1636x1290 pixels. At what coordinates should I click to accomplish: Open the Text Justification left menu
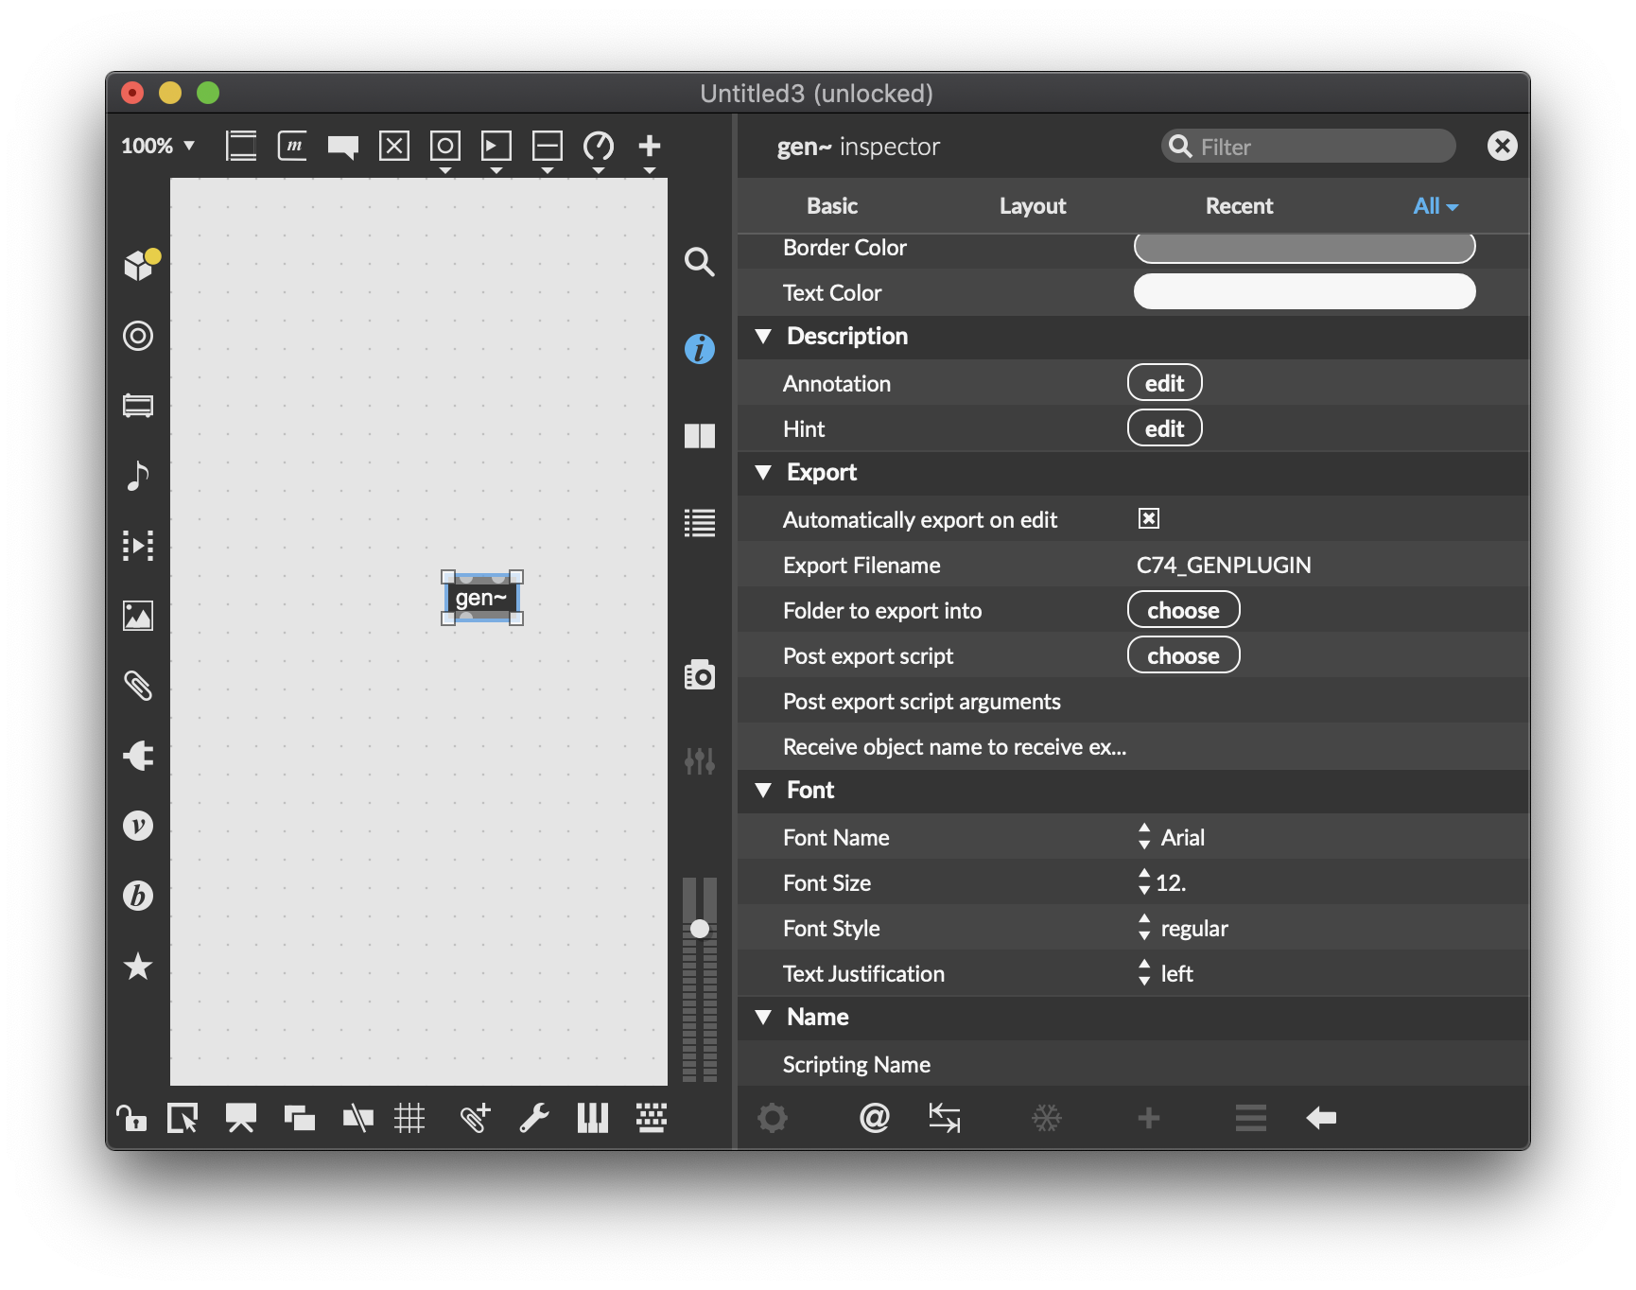click(x=1166, y=973)
